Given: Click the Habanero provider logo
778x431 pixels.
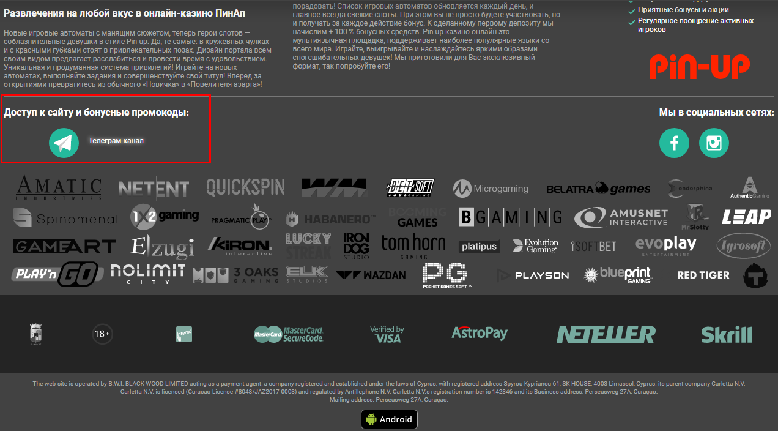Looking at the screenshot, I should click(x=330, y=219).
